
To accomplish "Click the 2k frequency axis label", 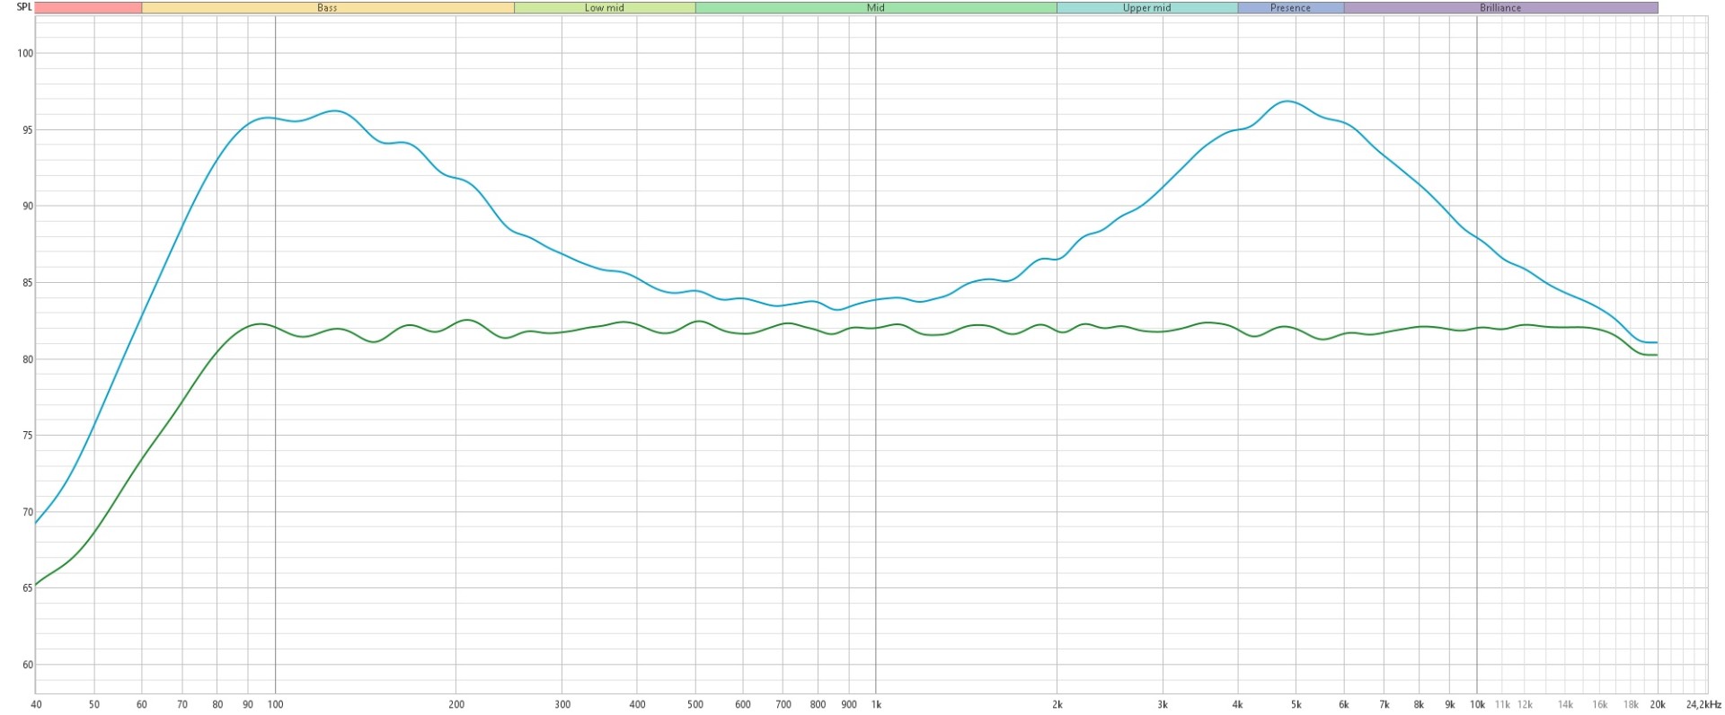I will click(1057, 705).
